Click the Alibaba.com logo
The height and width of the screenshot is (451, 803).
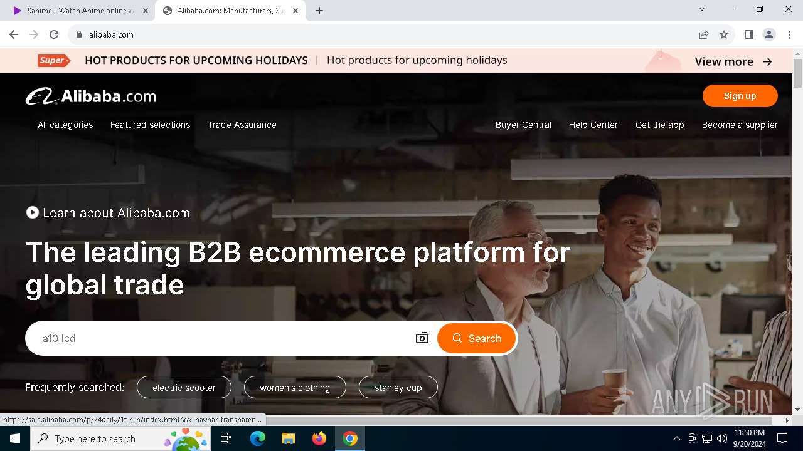pyautogui.click(x=91, y=96)
